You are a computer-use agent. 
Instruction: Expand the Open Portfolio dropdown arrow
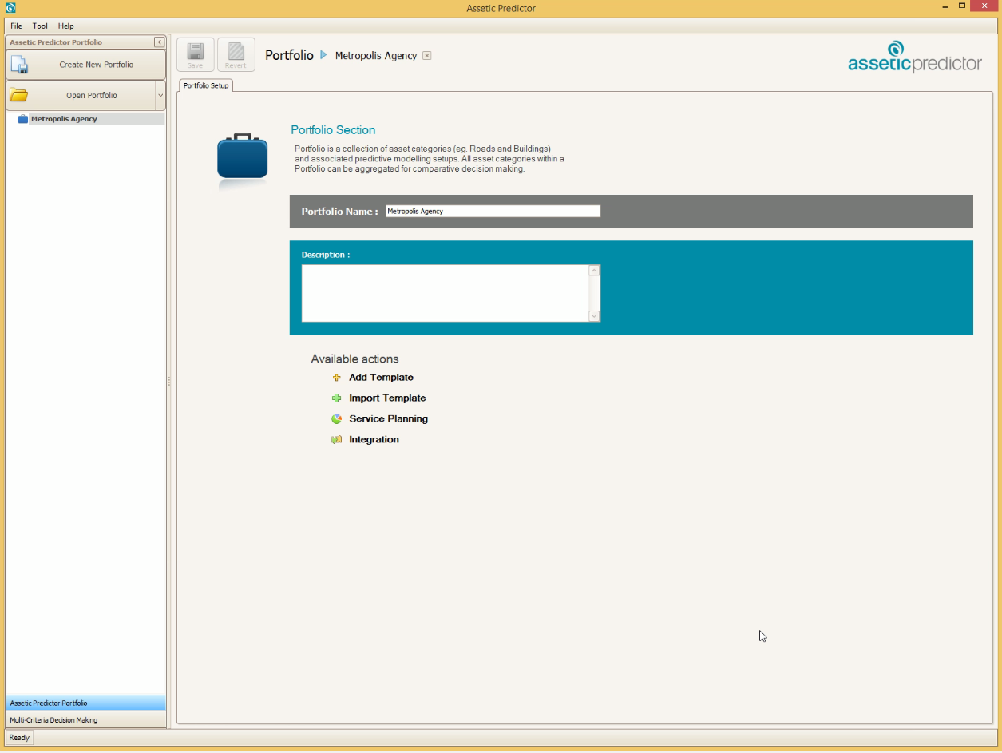(160, 96)
